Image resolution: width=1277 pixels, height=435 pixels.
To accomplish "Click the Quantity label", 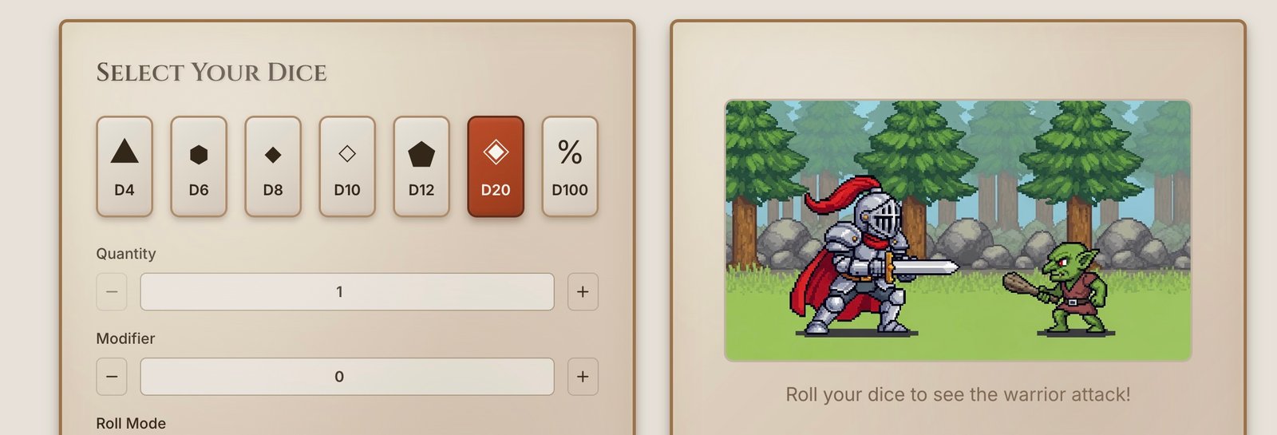I will click(x=126, y=254).
